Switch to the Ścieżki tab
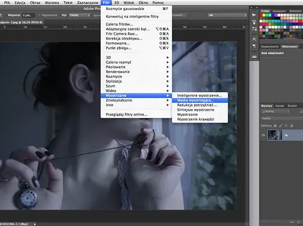The image size is (303, 226). point(292,106)
